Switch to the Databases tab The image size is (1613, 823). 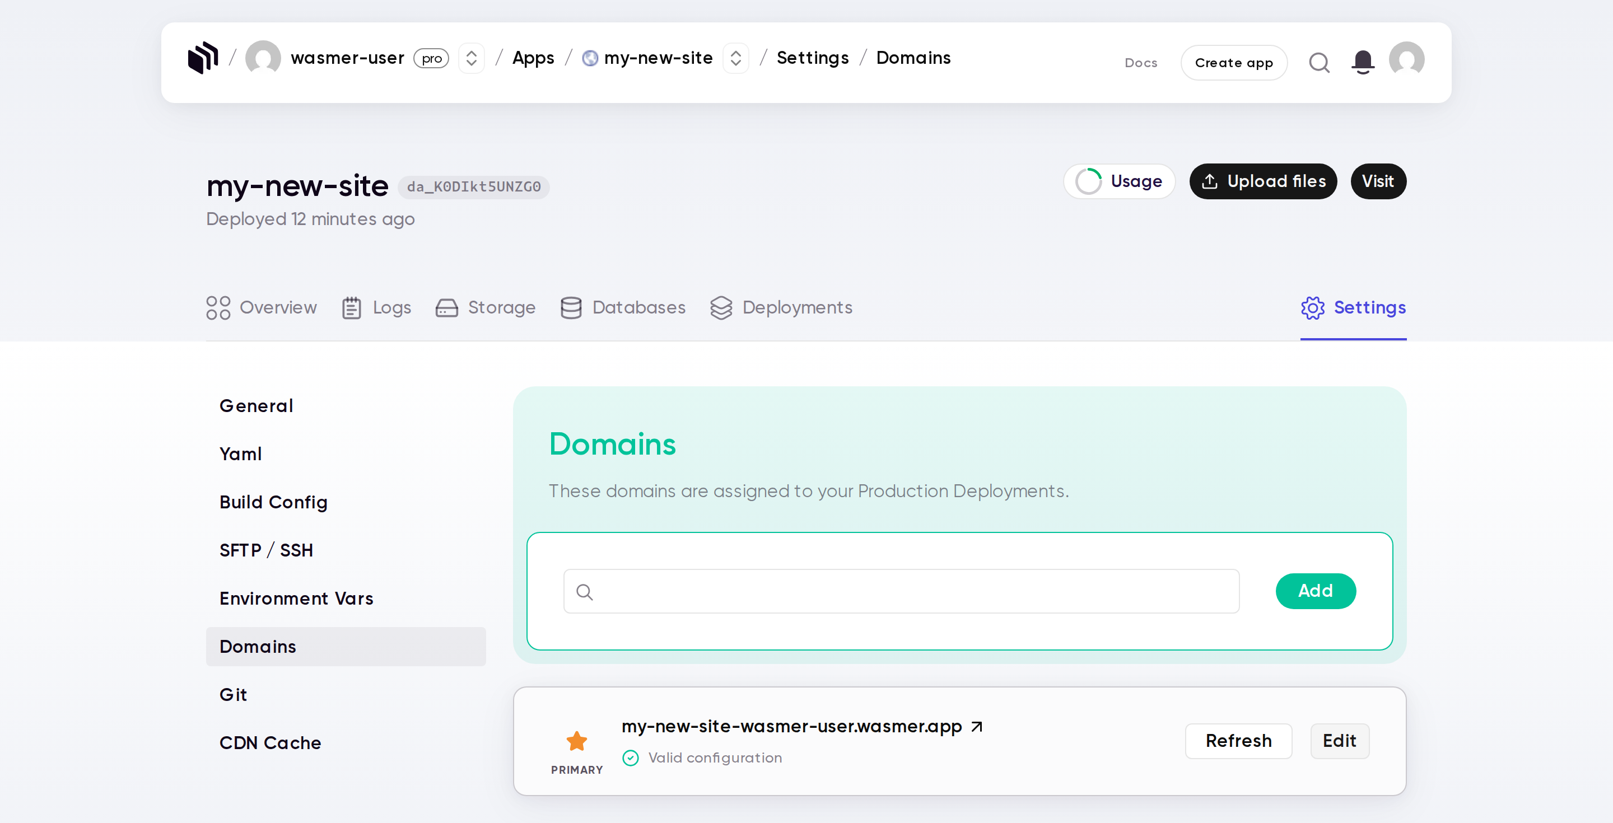(x=623, y=308)
